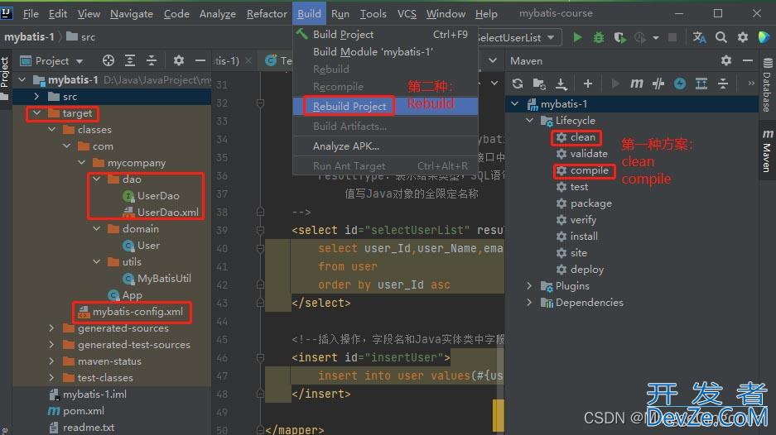
Task: Open the File menu
Action: point(31,14)
